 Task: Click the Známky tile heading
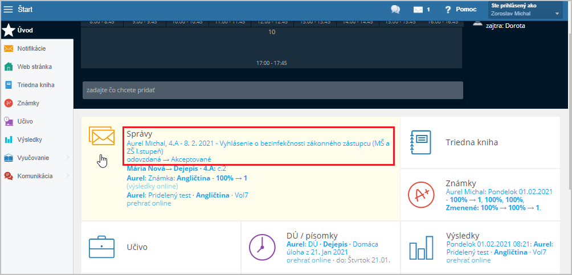[461, 183]
